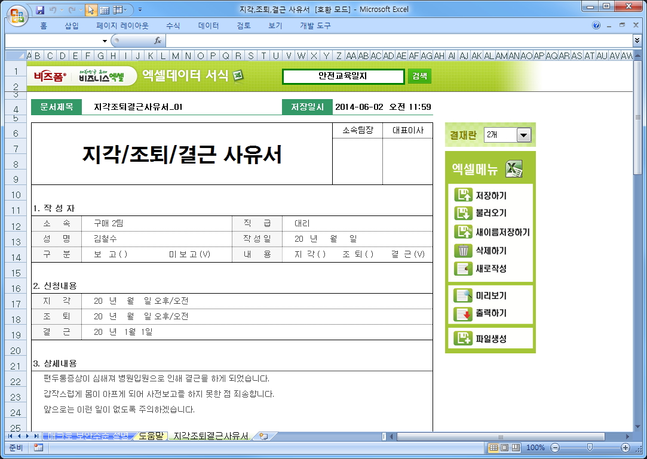Click the Excel icon beside 엑셀데이터 서식

pyautogui.click(x=238, y=76)
